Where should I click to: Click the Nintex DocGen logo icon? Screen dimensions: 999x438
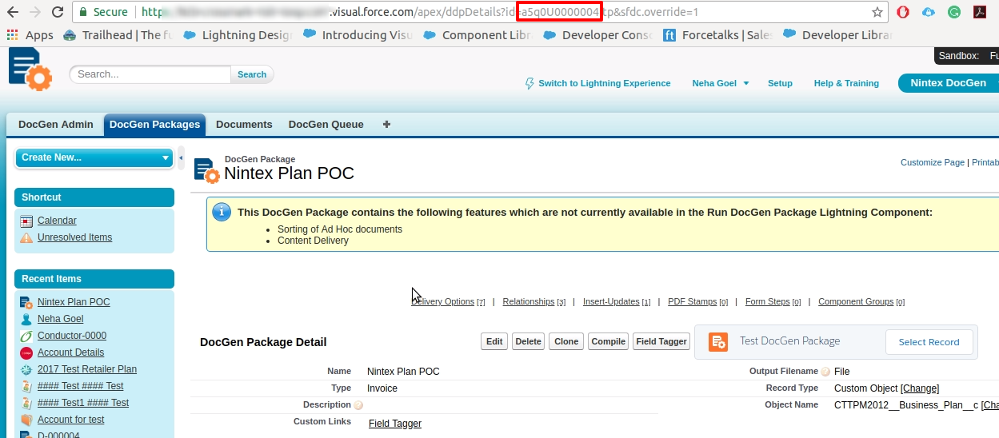(30, 69)
